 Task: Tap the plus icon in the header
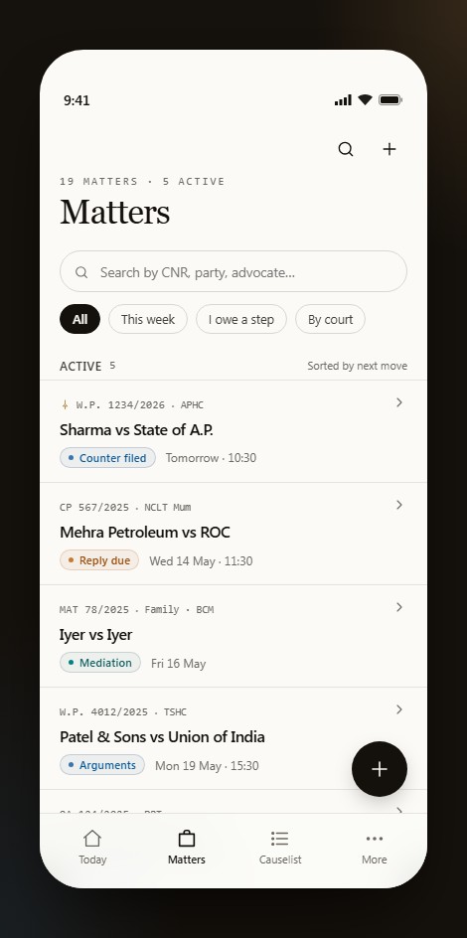[389, 149]
